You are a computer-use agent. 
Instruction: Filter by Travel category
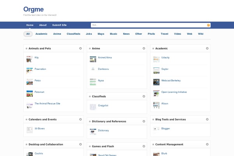coord(165,34)
